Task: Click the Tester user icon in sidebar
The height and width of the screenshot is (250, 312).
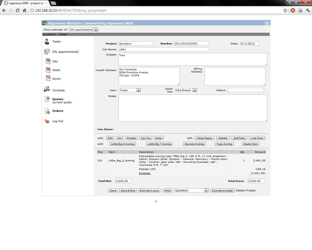Action: pyautogui.click(x=47, y=42)
